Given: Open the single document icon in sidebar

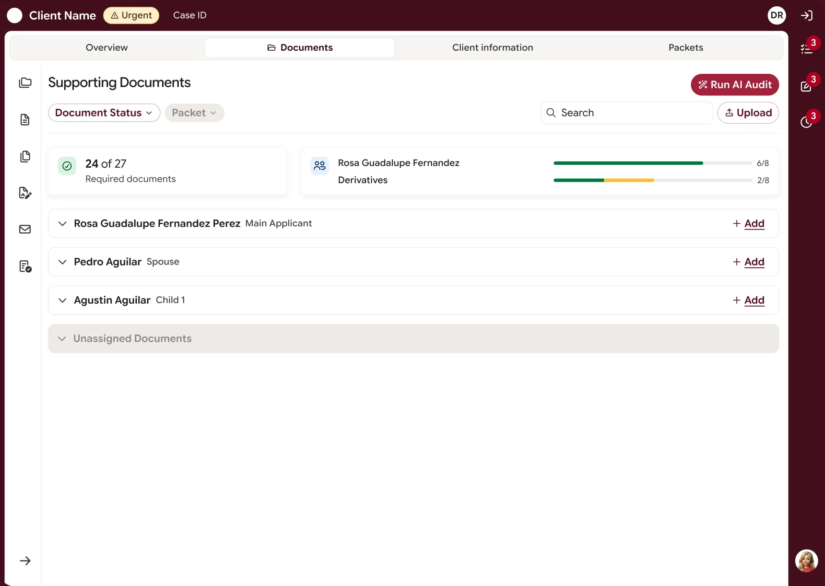Looking at the screenshot, I should point(25,119).
